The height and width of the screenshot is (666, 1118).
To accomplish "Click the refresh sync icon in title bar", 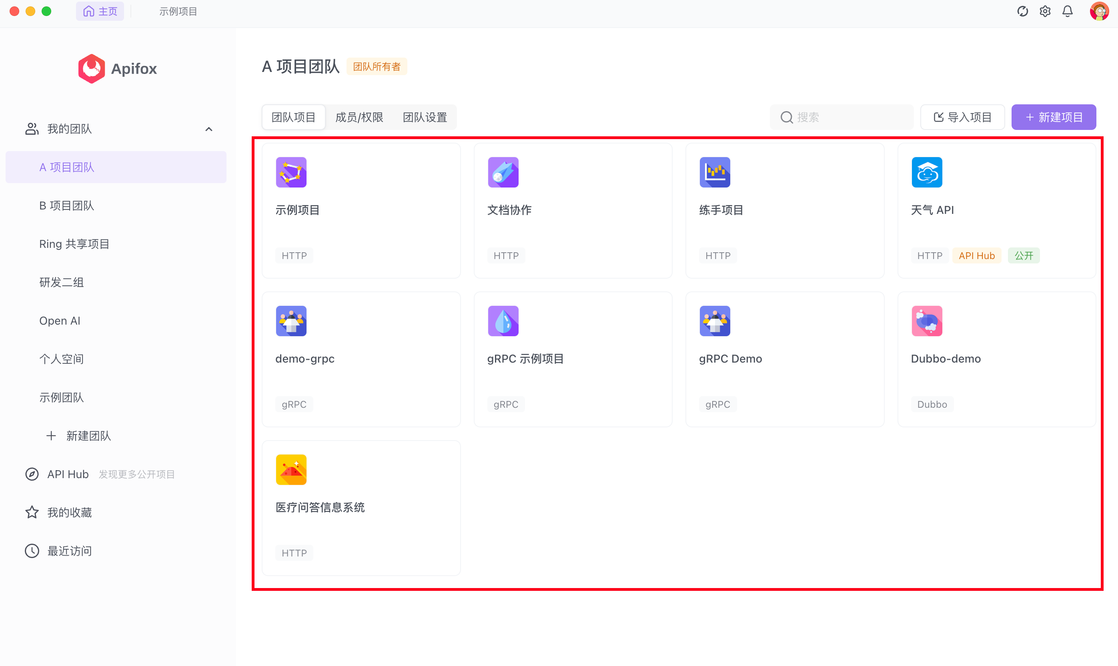I will click(x=1022, y=11).
